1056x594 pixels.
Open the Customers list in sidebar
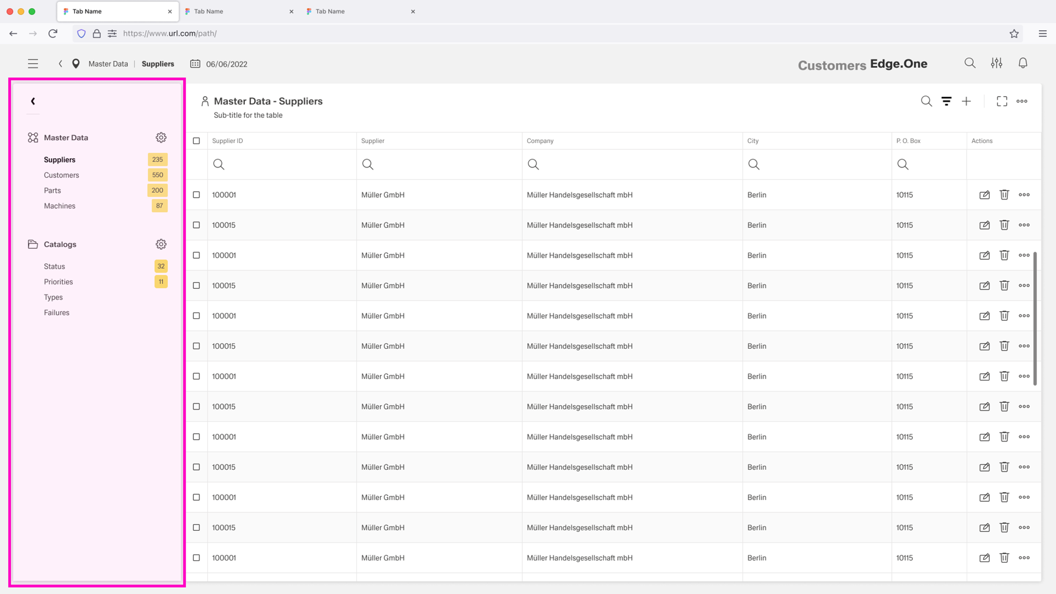pyautogui.click(x=61, y=175)
